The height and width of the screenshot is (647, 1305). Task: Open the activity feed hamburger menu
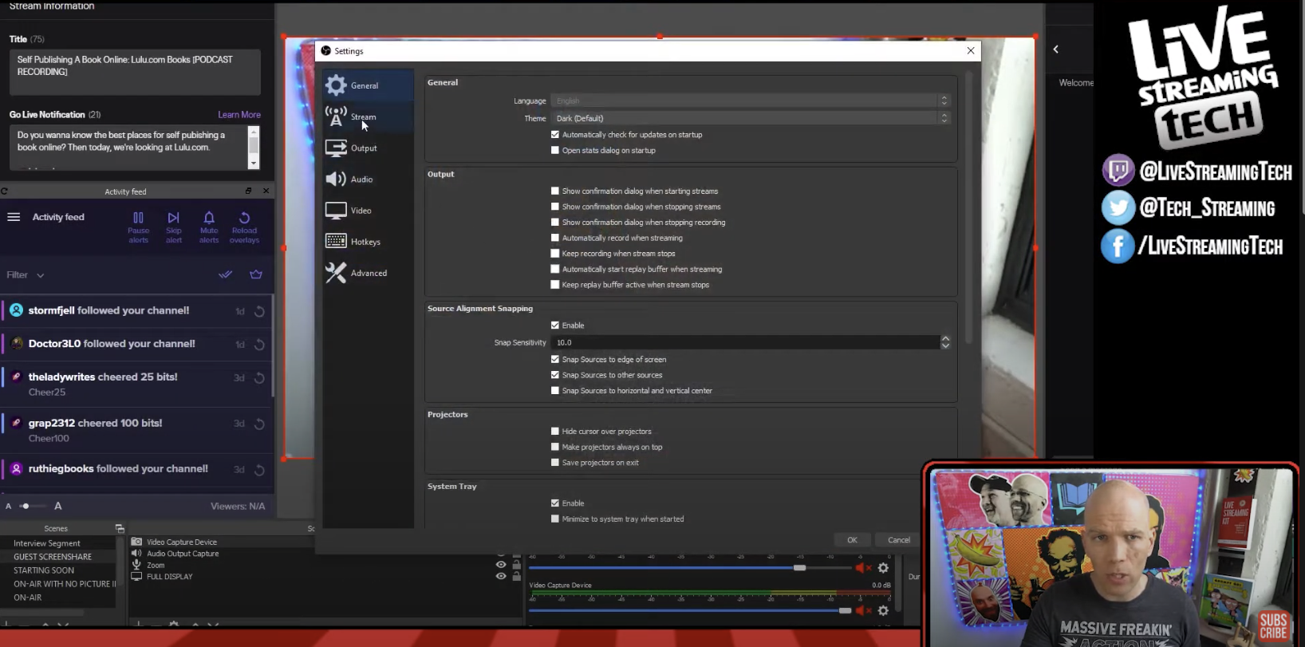(x=14, y=217)
